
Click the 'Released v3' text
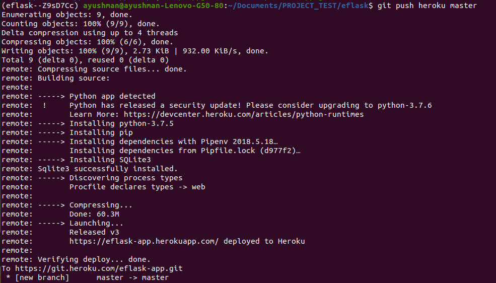tap(94, 232)
